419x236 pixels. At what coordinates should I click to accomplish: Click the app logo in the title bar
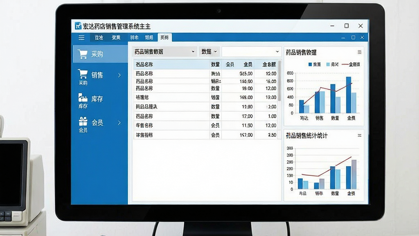[x=78, y=26]
